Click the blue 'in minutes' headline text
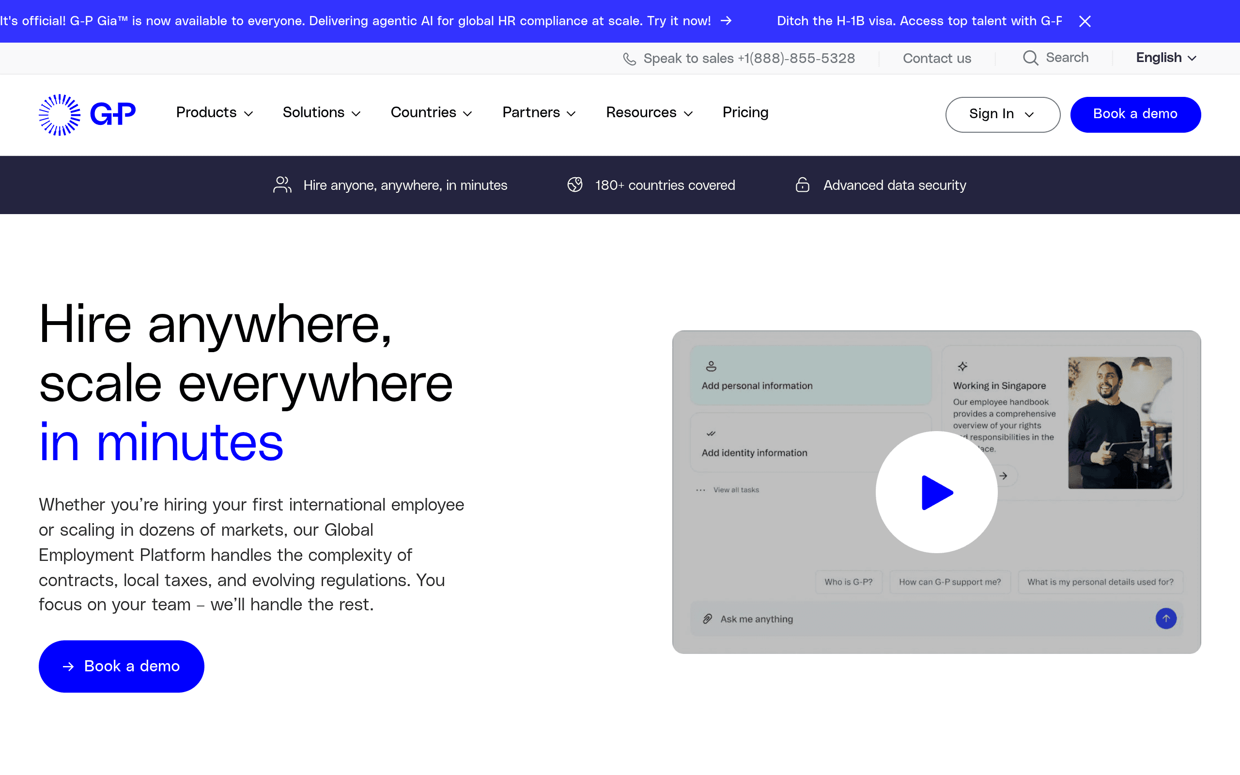Image resolution: width=1240 pixels, height=775 pixels. tap(161, 442)
